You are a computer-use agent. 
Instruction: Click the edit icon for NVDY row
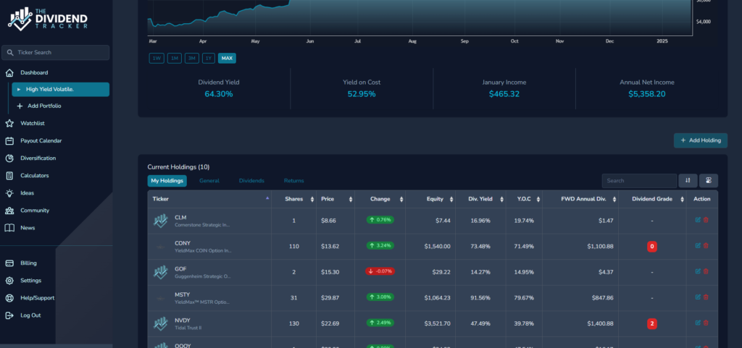698,322
